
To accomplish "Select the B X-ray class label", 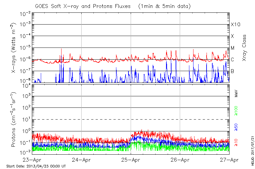I will point(232,71).
